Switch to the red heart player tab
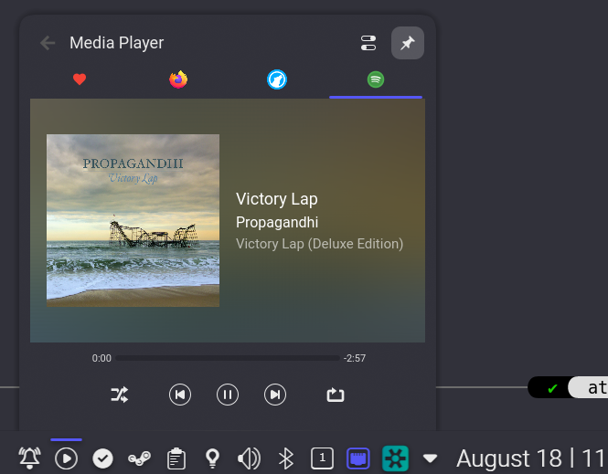608x474 pixels. [80, 79]
